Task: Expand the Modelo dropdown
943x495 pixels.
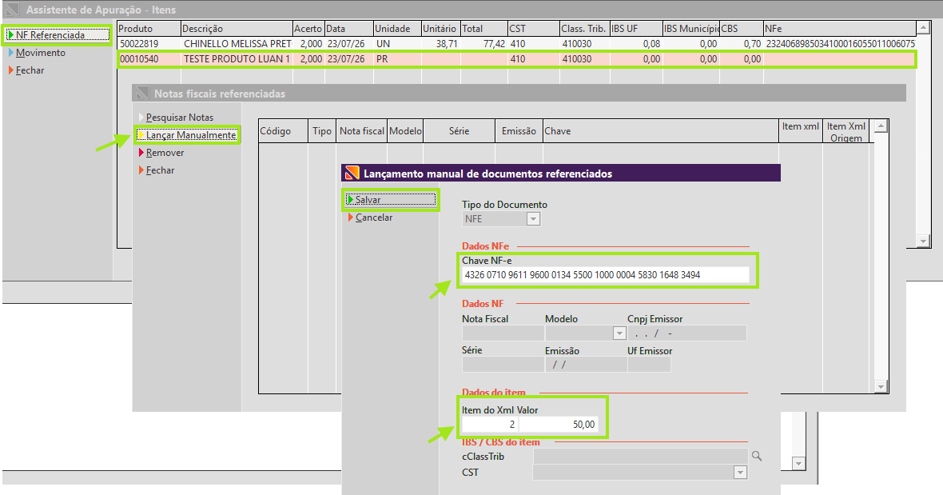Action: 619,333
